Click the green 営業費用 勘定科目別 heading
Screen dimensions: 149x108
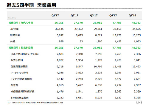21,48
